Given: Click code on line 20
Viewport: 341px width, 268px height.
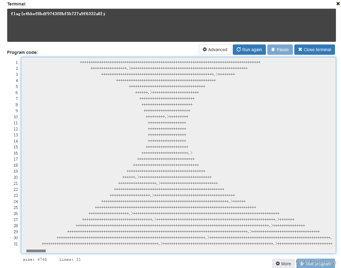Looking at the screenshot, I should [167, 177].
